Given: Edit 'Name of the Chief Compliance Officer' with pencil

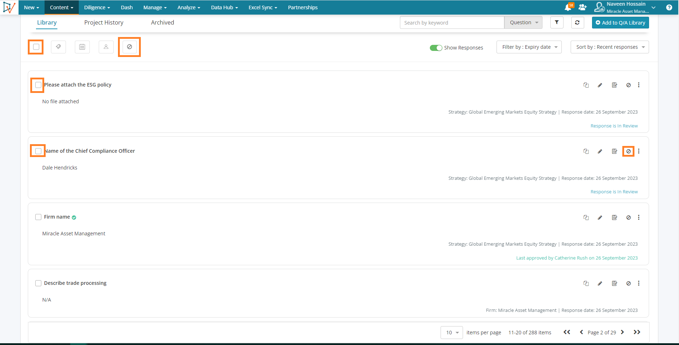Looking at the screenshot, I should [600, 151].
